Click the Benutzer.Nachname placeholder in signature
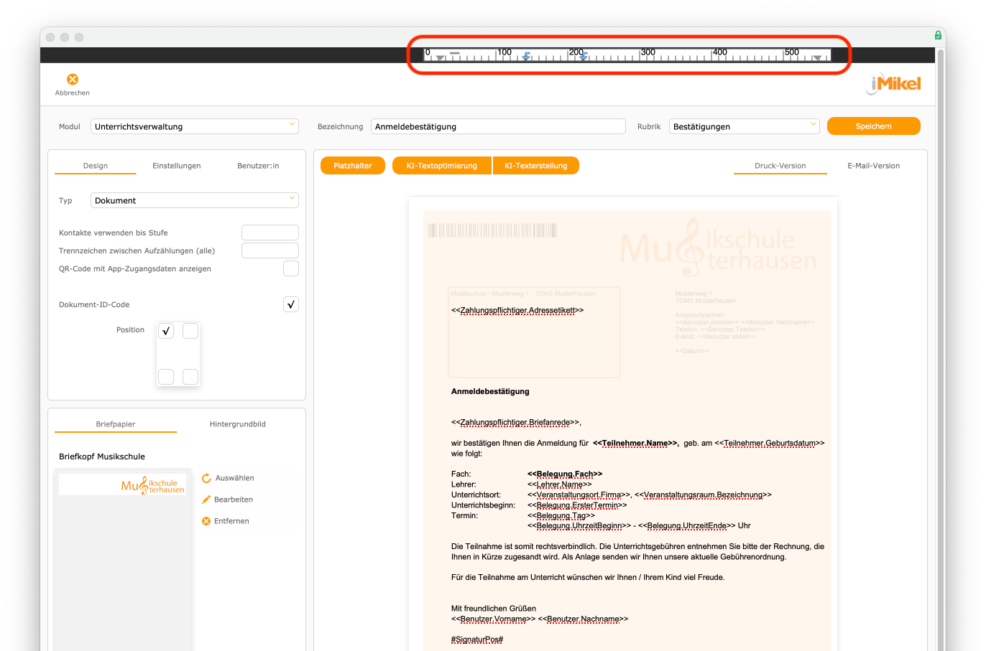 583,619
